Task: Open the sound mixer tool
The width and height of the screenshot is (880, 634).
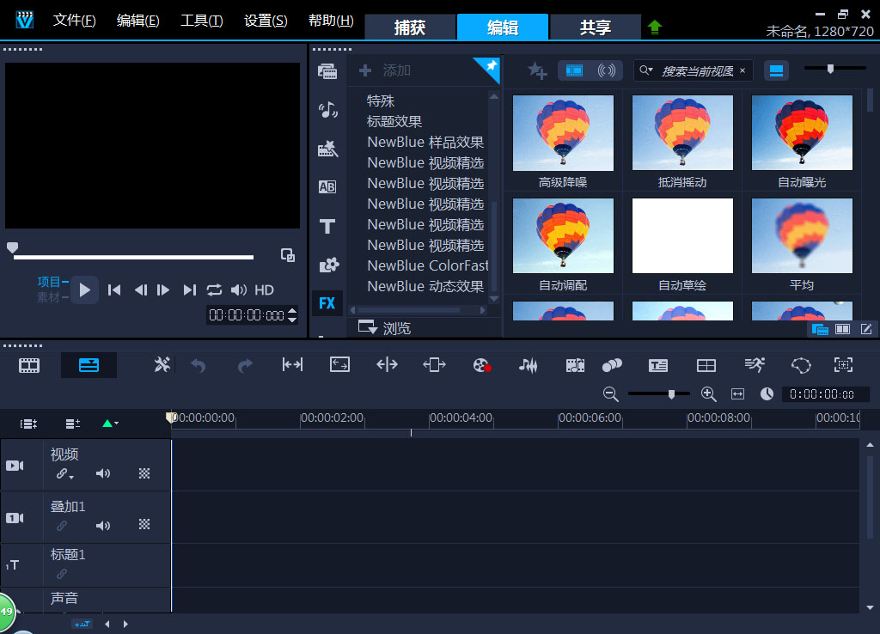Action: pos(528,365)
